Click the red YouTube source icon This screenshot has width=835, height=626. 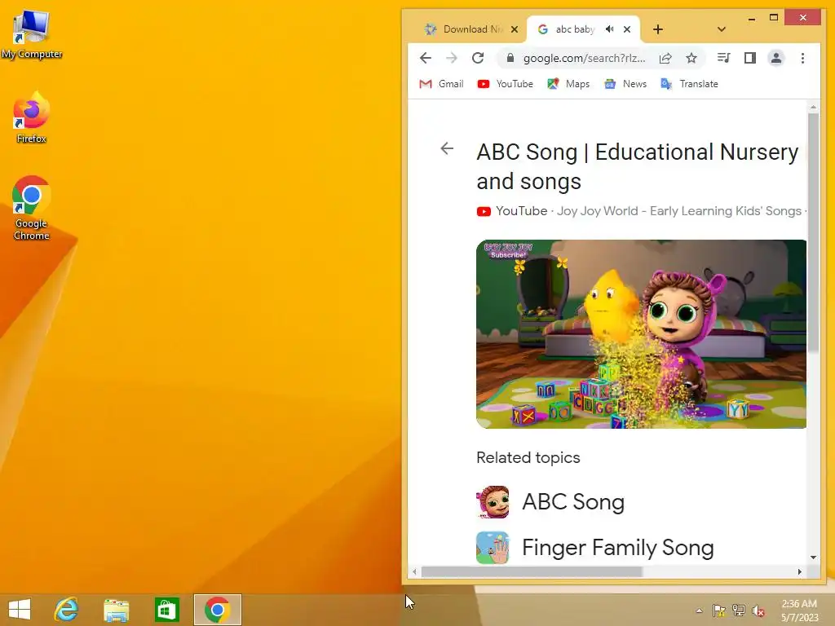click(x=484, y=211)
